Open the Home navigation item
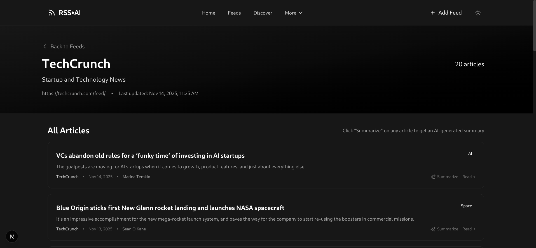 (x=209, y=13)
